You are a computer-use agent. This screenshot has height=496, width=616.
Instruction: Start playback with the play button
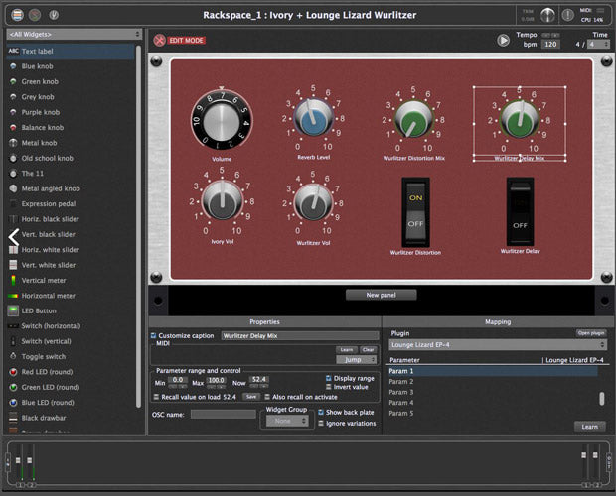pos(504,40)
